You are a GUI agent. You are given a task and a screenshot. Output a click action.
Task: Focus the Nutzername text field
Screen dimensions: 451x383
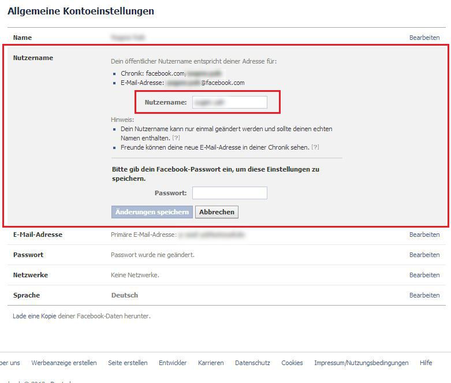pos(229,102)
